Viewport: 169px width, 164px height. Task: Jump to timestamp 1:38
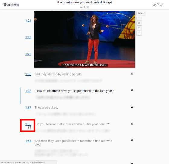click(28, 124)
